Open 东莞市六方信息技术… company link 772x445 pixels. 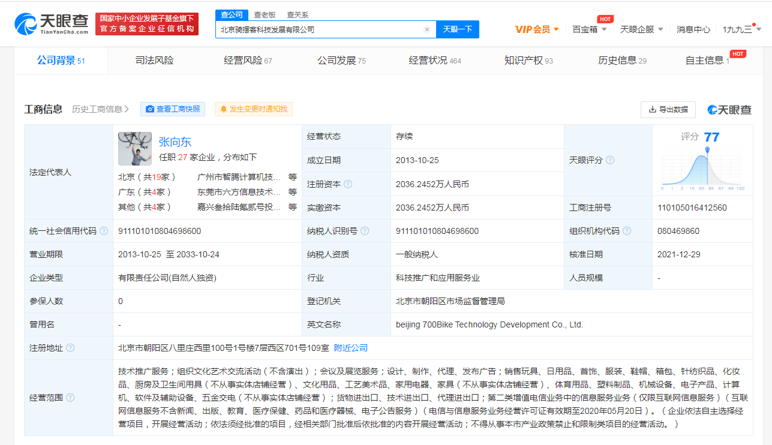click(239, 192)
